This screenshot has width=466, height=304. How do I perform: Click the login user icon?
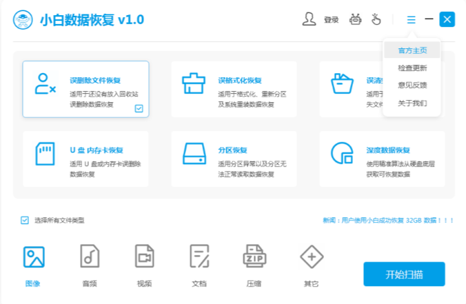(309, 19)
